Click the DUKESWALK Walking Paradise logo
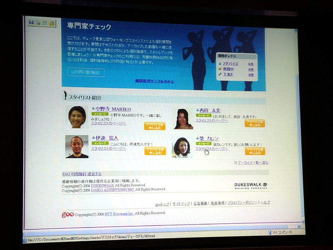This screenshot has width=333, height=250. [x=251, y=185]
